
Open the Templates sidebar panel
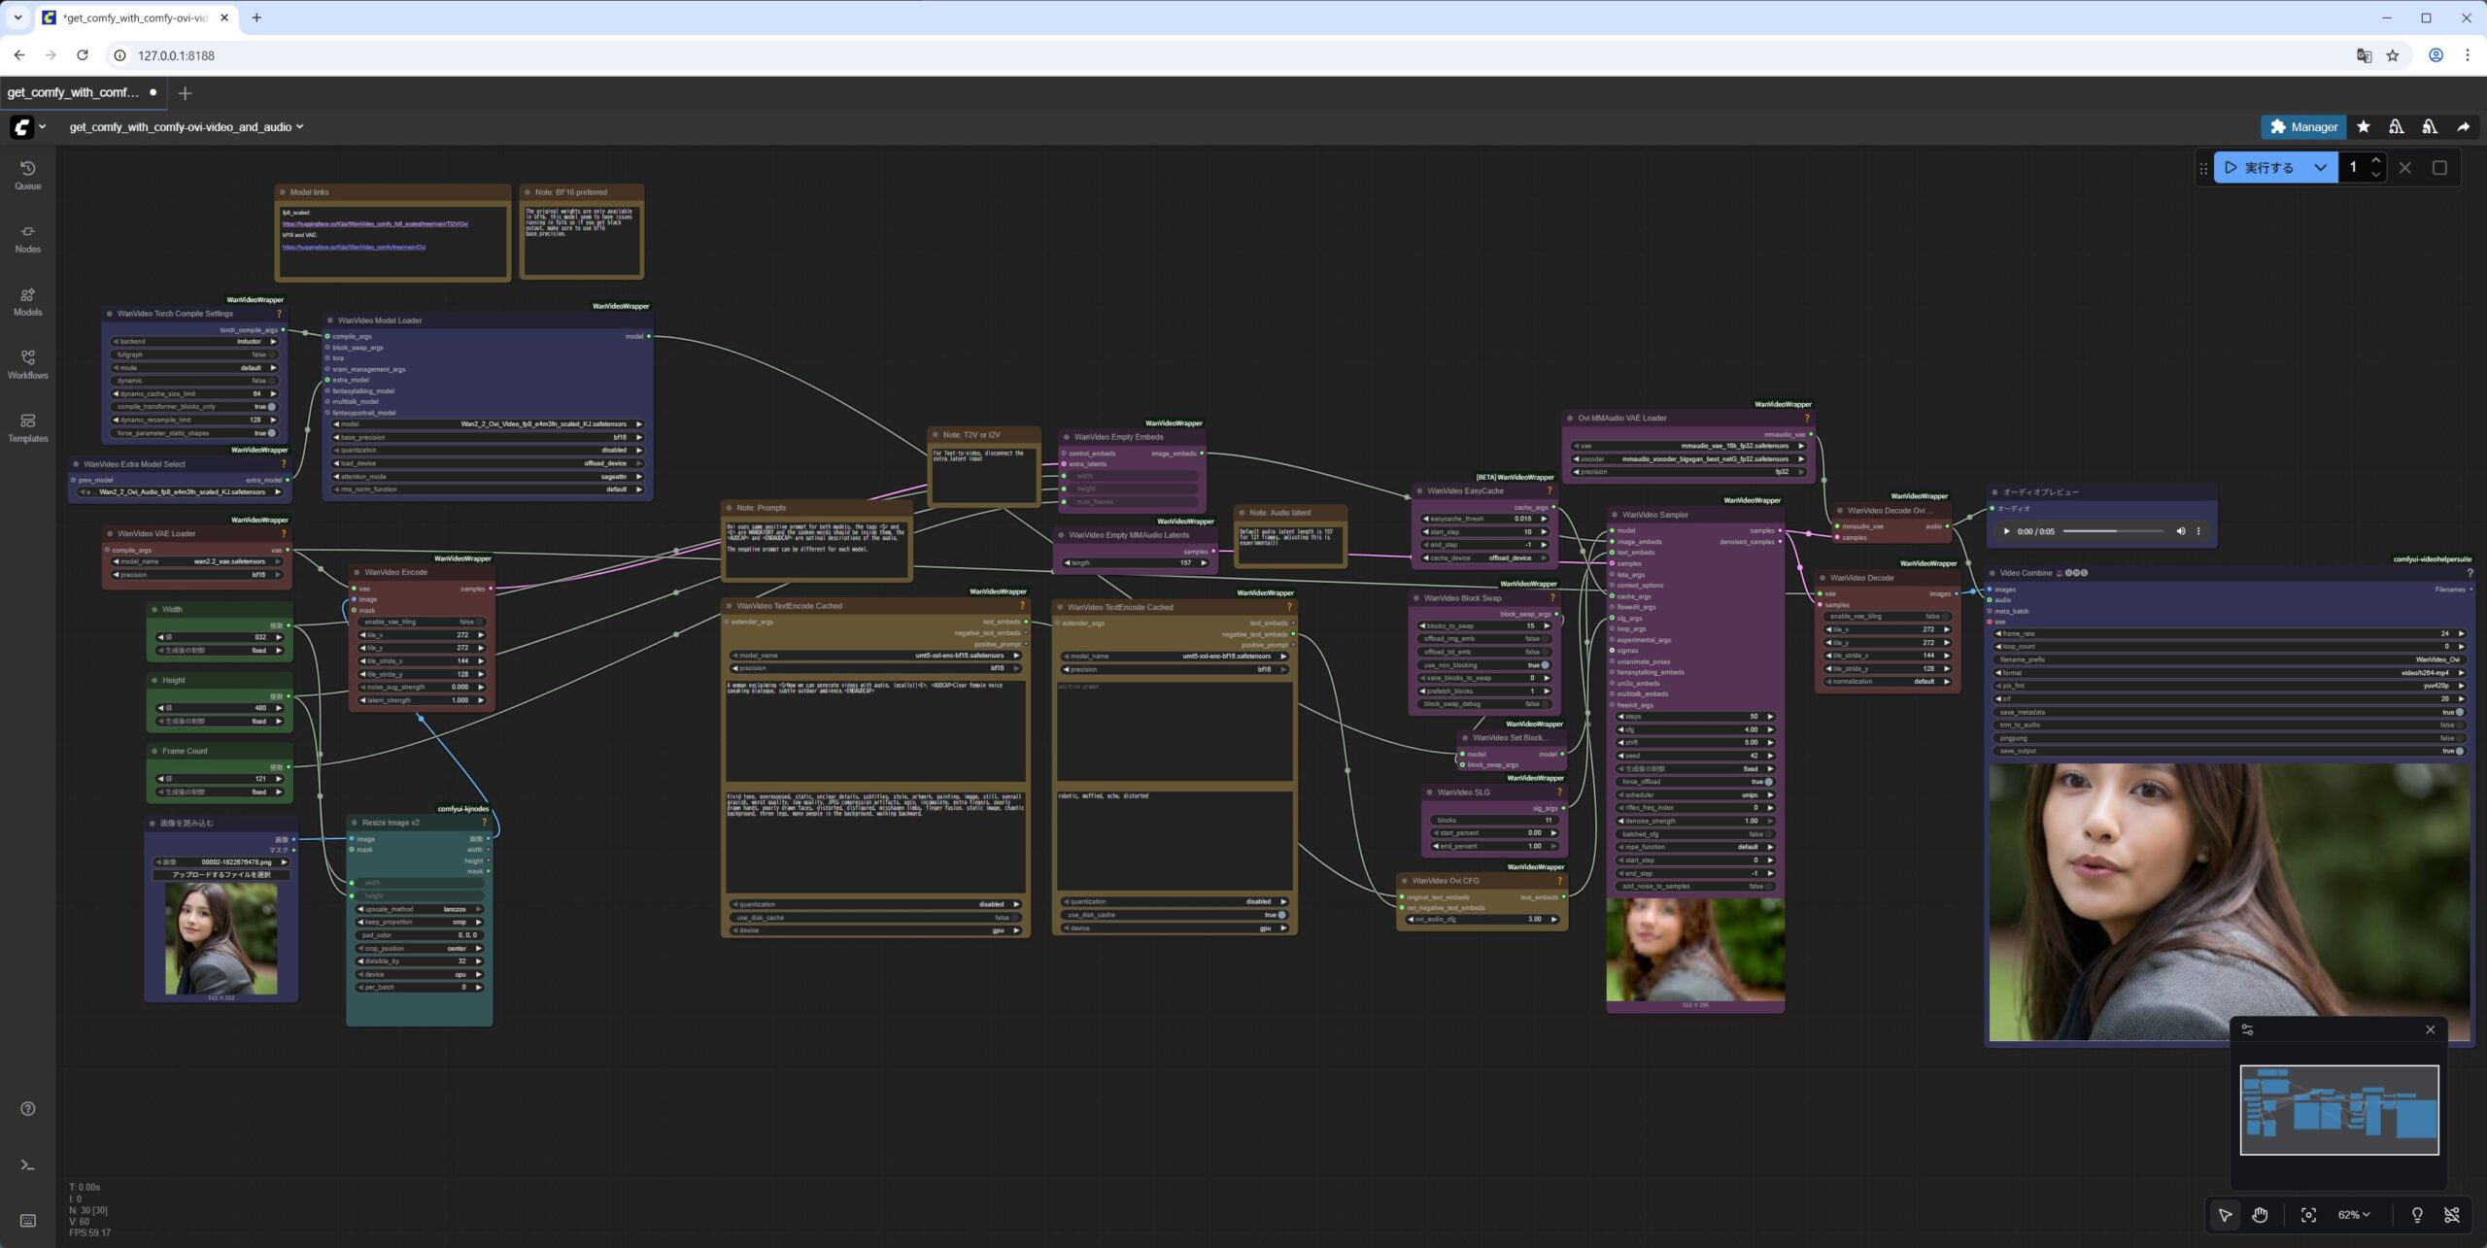pyautogui.click(x=27, y=427)
